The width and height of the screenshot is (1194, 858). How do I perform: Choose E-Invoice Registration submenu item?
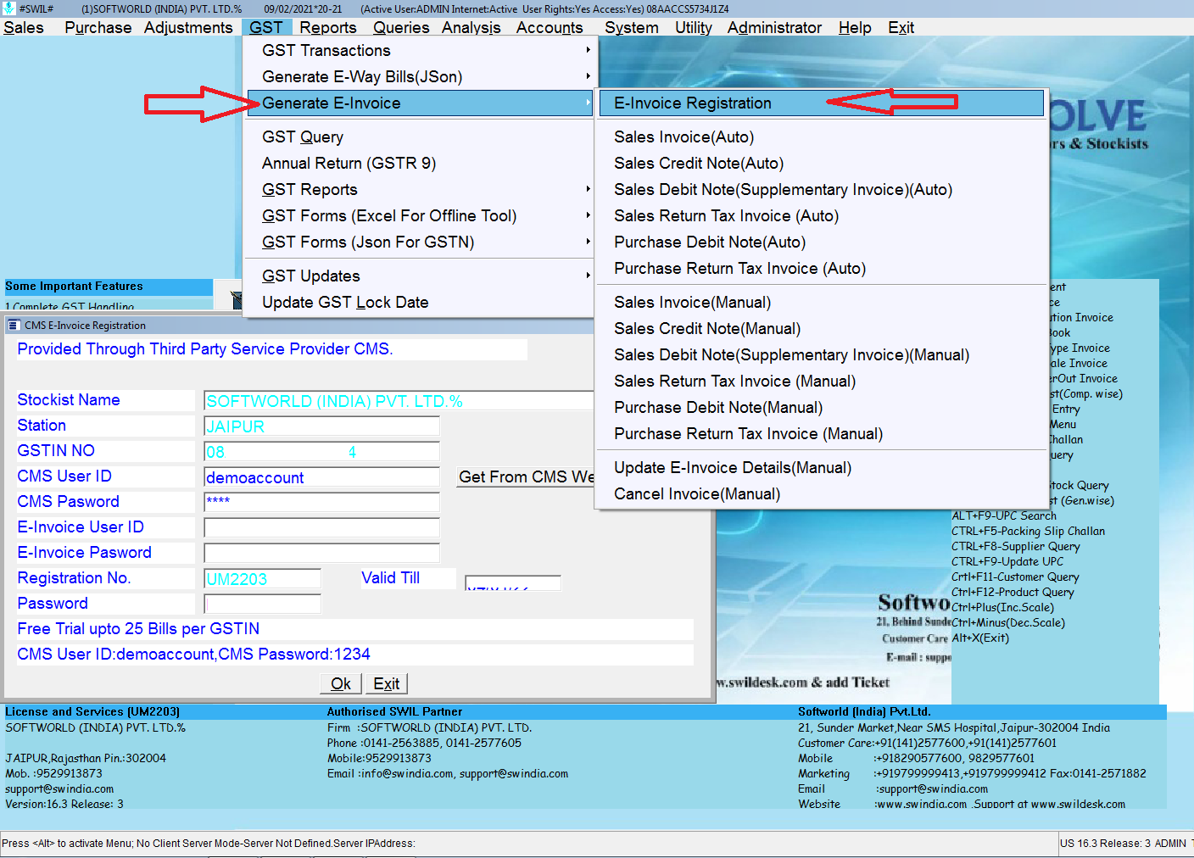[x=822, y=103]
